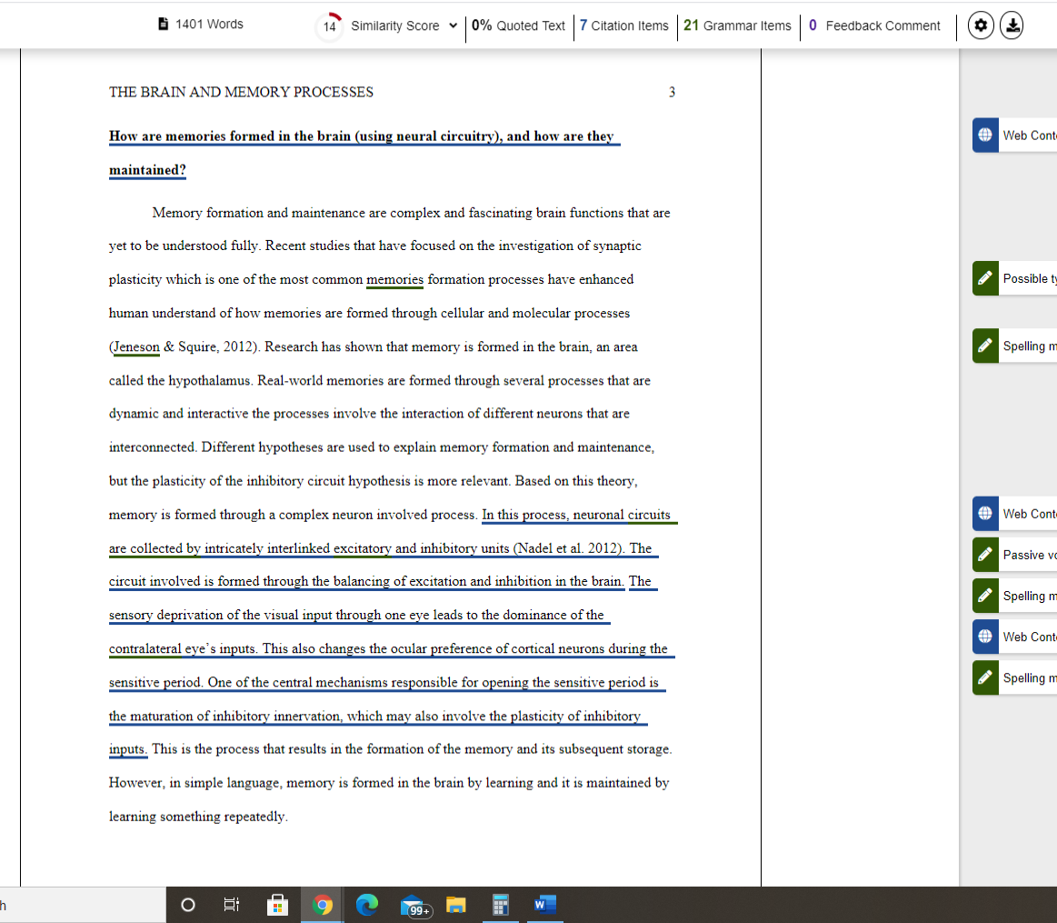The image size is (1057, 923).
Task: Click the taskbar search box
Action: [x=82, y=905]
